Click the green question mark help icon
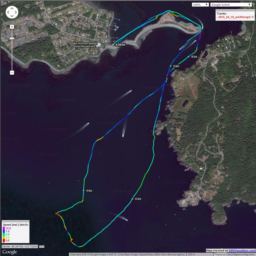 pos(254,5)
